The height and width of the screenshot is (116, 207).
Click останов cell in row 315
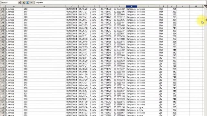point(148,77)
